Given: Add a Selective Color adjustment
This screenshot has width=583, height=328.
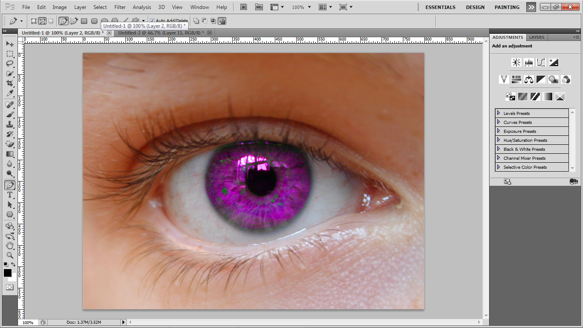Looking at the screenshot, I should point(560,97).
